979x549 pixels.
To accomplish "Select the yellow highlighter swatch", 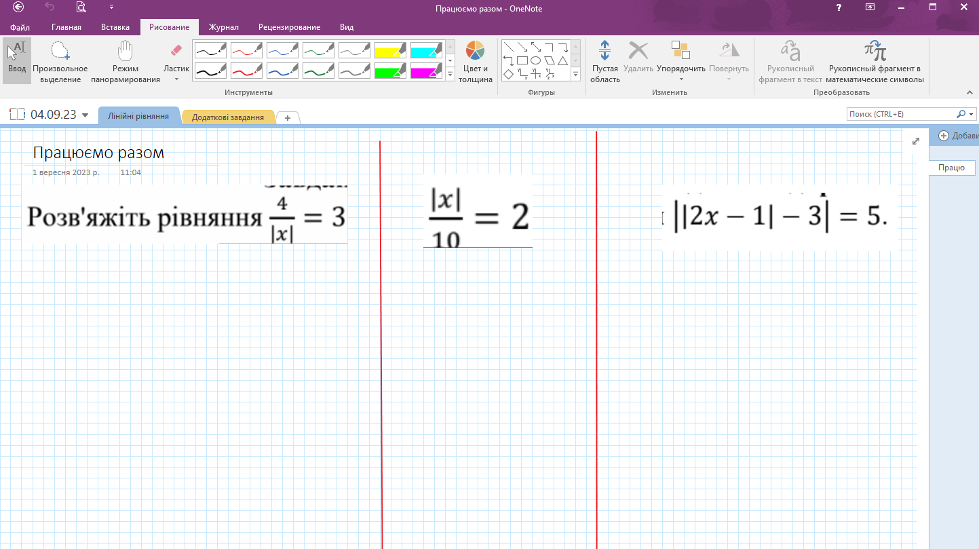I will coord(390,50).
